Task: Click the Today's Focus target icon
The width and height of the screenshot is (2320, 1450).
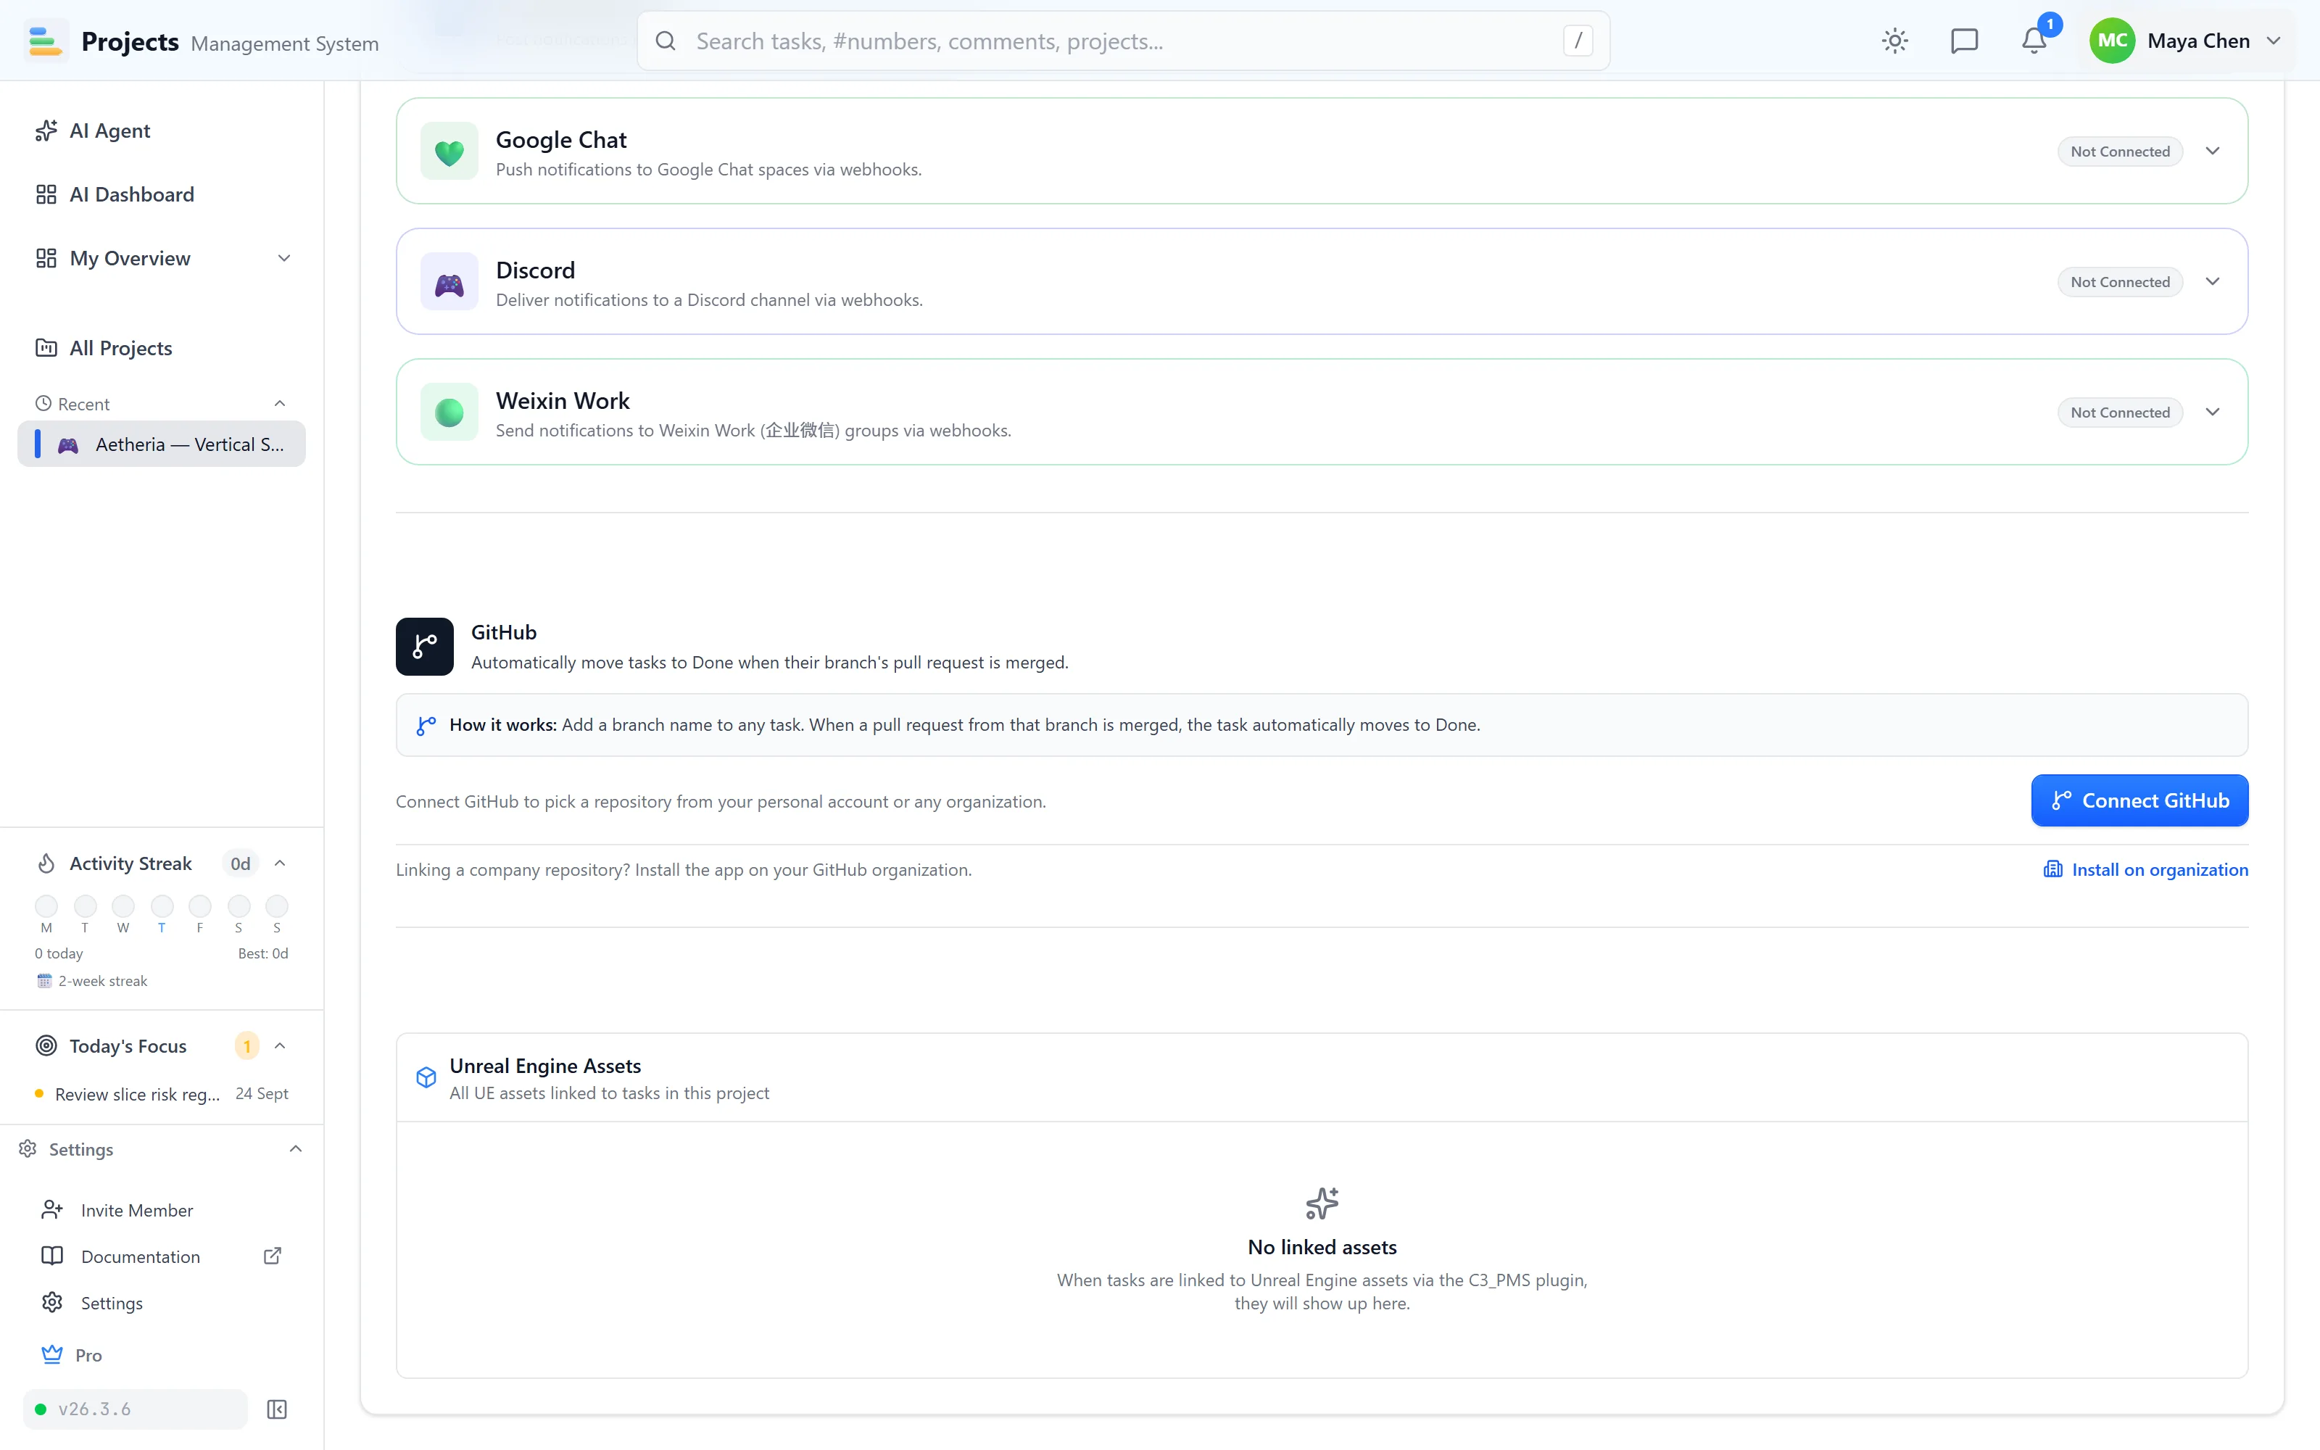Action: click(46, 1045)
